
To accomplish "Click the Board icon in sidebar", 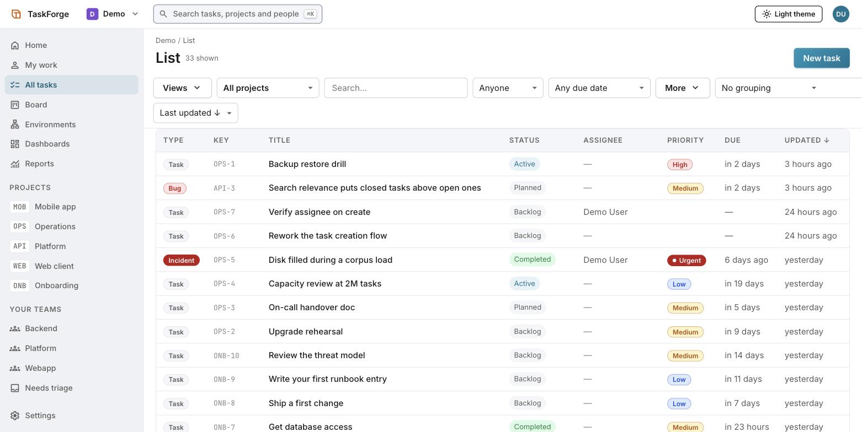I will [15, 105].
